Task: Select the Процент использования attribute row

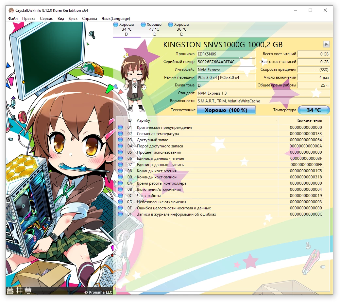Action: point(220,152)
